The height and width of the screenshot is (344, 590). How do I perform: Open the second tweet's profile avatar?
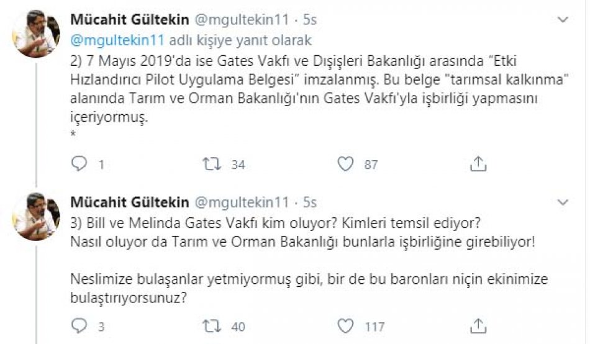(x=35, y=217)
